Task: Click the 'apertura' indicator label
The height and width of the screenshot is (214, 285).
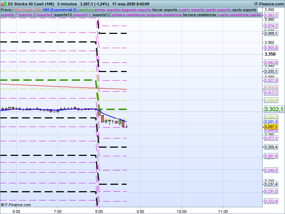Action: pos(86,10)
